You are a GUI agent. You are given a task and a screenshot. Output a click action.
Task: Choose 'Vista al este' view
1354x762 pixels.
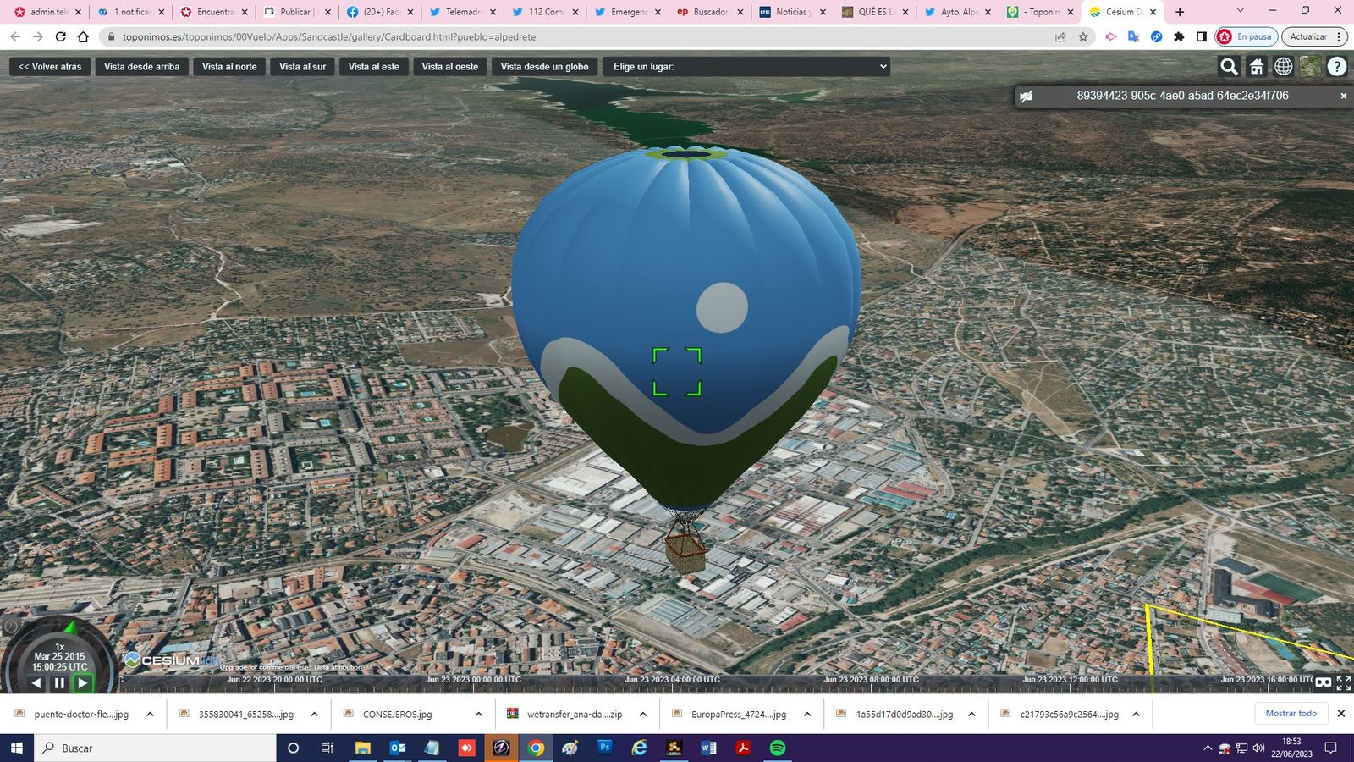(x=374, y=66)
